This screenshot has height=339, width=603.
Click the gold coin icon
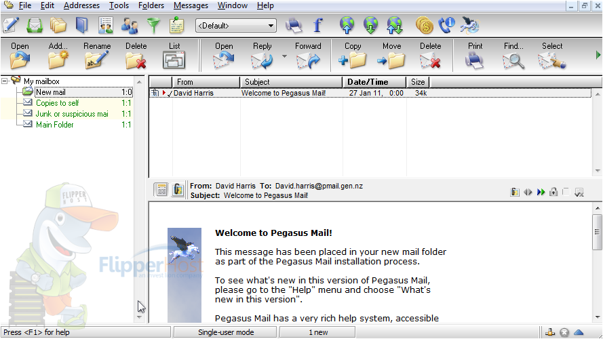tap(424, 25)
